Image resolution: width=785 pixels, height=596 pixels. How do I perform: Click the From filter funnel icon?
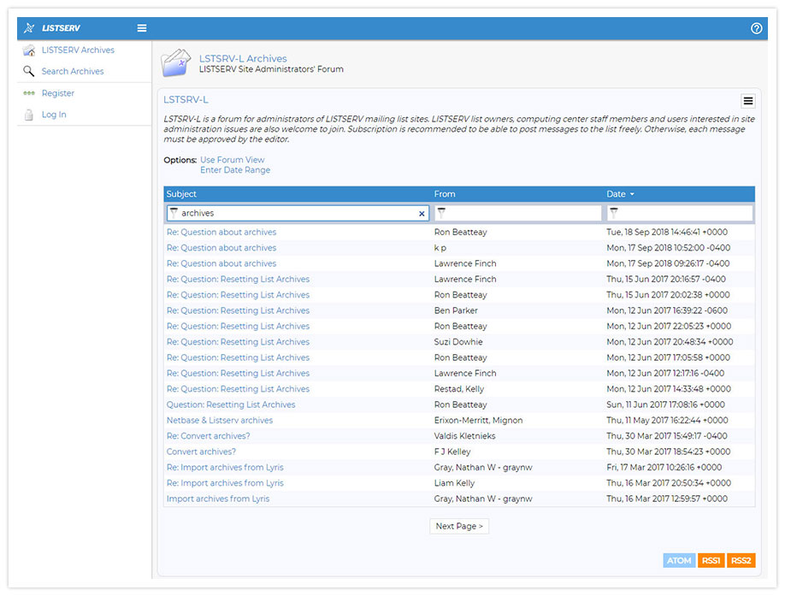[x=441, y=213]
